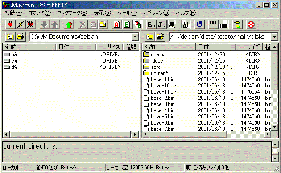Click the Connect plug icon
This screenshot has width=281, height=173.
coord(10,24)
